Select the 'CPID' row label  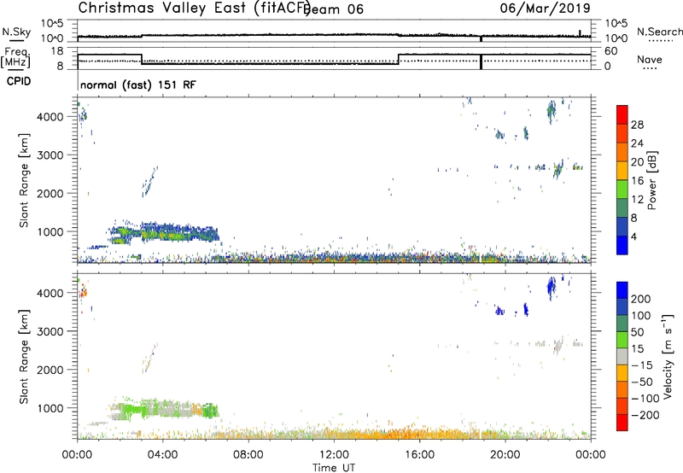(18, 81)
